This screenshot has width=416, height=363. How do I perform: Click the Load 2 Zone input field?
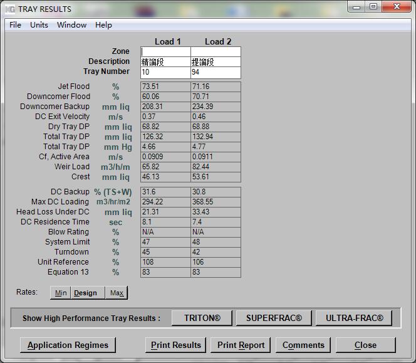pyautogui.click(x=216, y=51)
